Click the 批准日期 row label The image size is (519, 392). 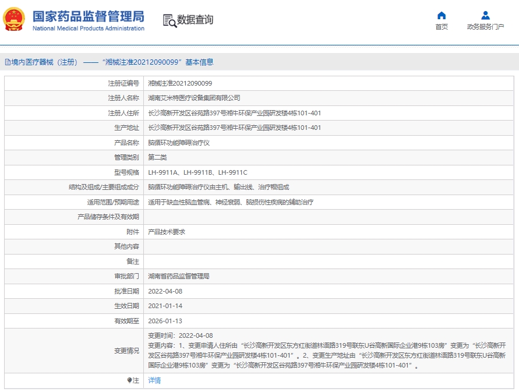point(127,291)
